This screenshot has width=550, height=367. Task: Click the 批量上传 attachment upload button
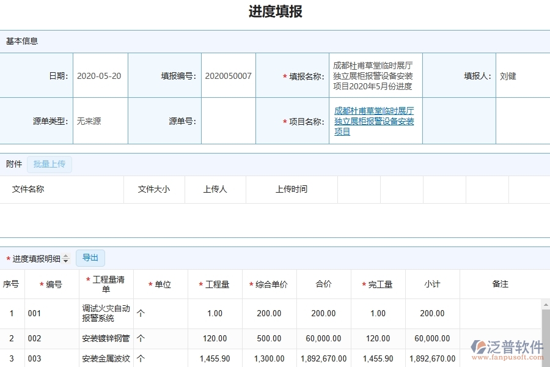(50, 164)
